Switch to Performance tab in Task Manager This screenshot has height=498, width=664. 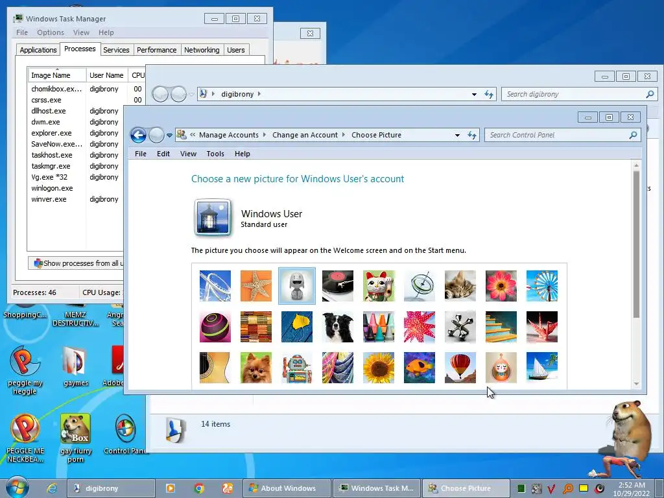click(157, 50)
